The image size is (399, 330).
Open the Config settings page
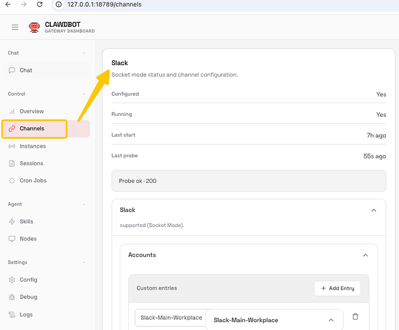[47, 280]
